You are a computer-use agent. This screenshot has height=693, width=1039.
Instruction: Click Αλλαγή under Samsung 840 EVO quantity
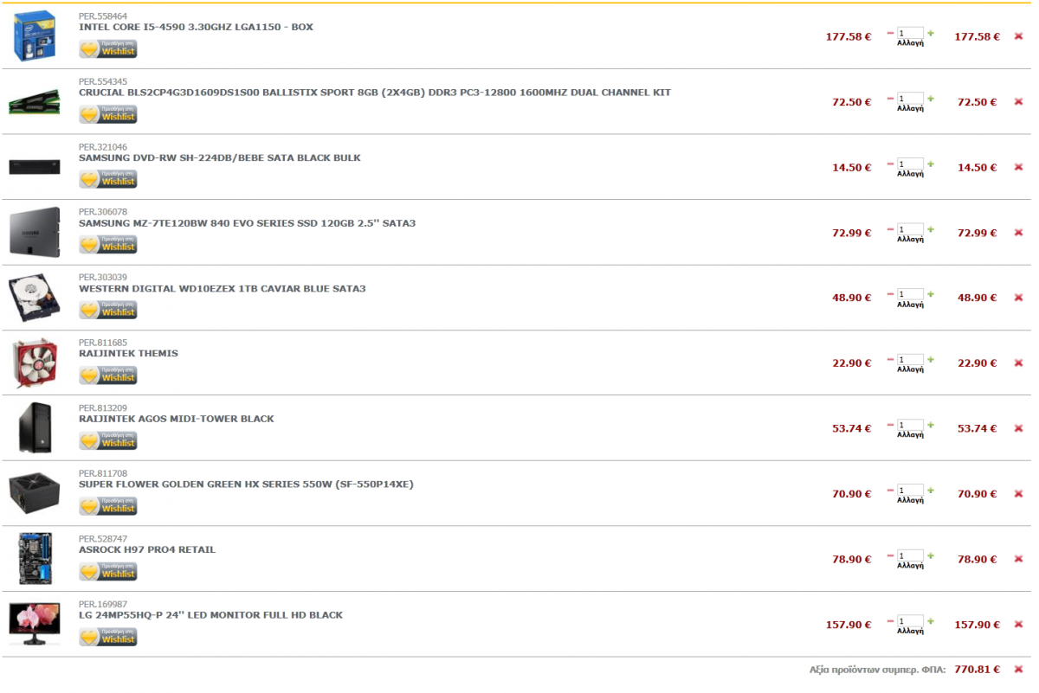point(910,240)
